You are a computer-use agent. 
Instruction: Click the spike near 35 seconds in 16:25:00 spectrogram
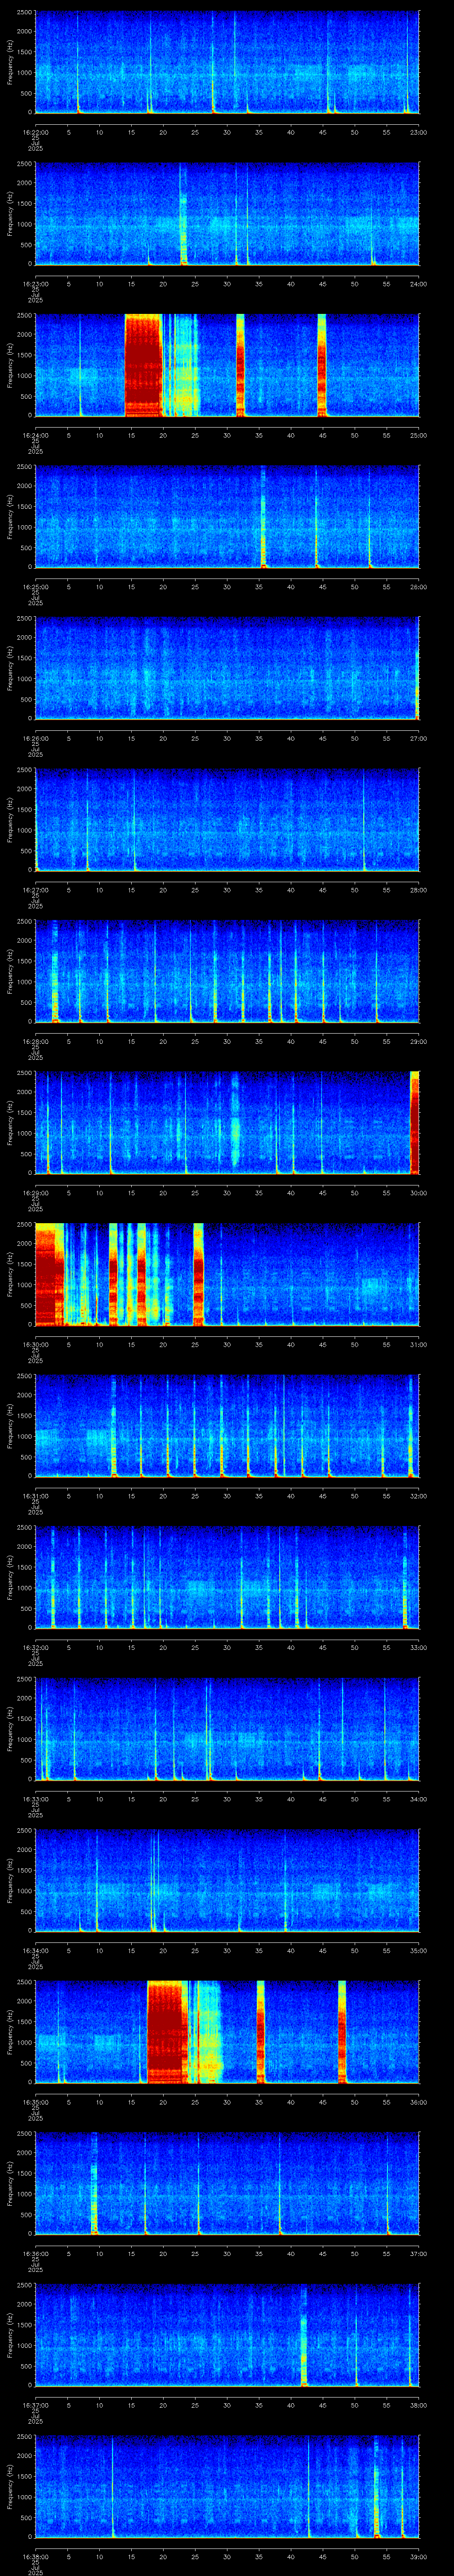click(263, 517)
